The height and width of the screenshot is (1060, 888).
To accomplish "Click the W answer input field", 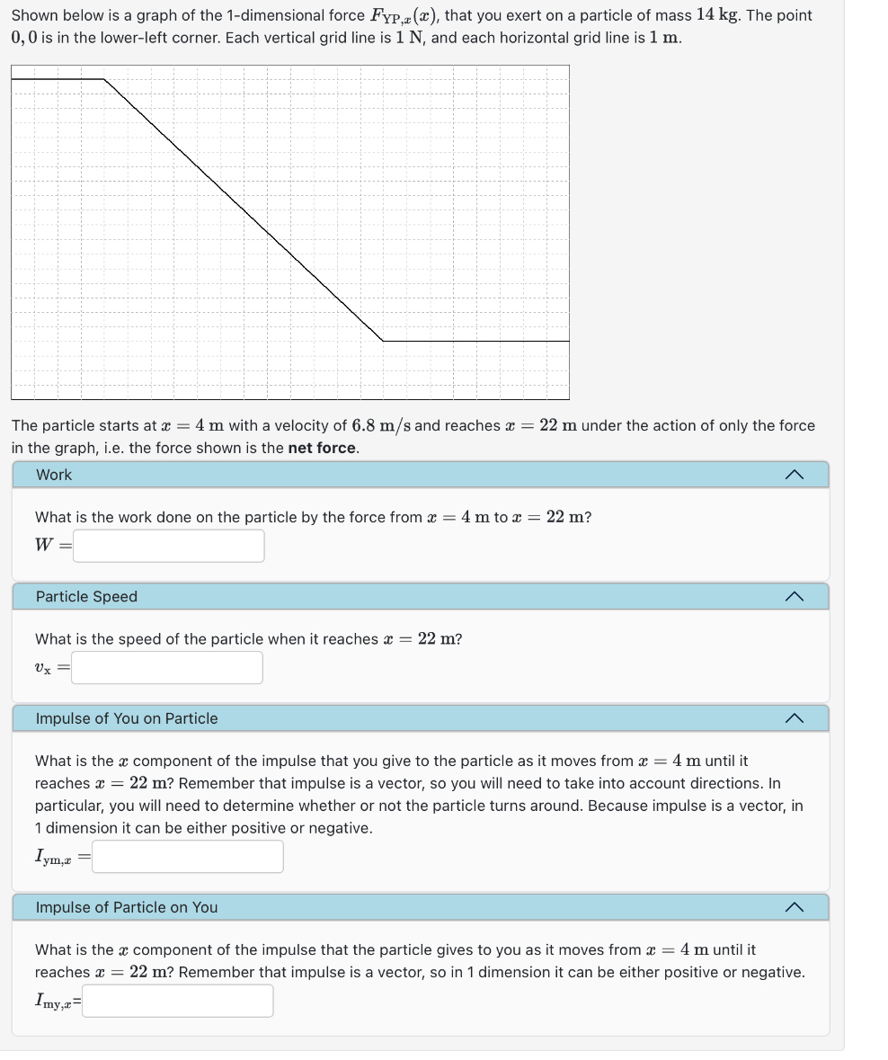I will [x=167, y=546].
